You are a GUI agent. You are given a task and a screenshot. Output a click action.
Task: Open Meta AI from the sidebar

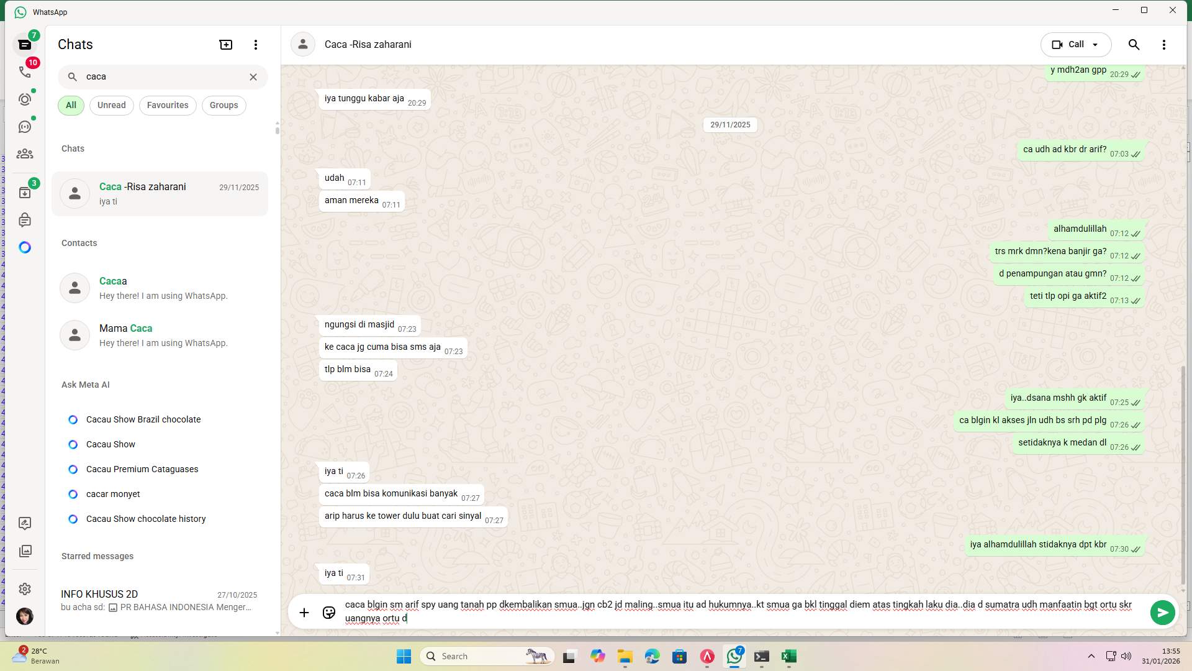click(25, 247)
